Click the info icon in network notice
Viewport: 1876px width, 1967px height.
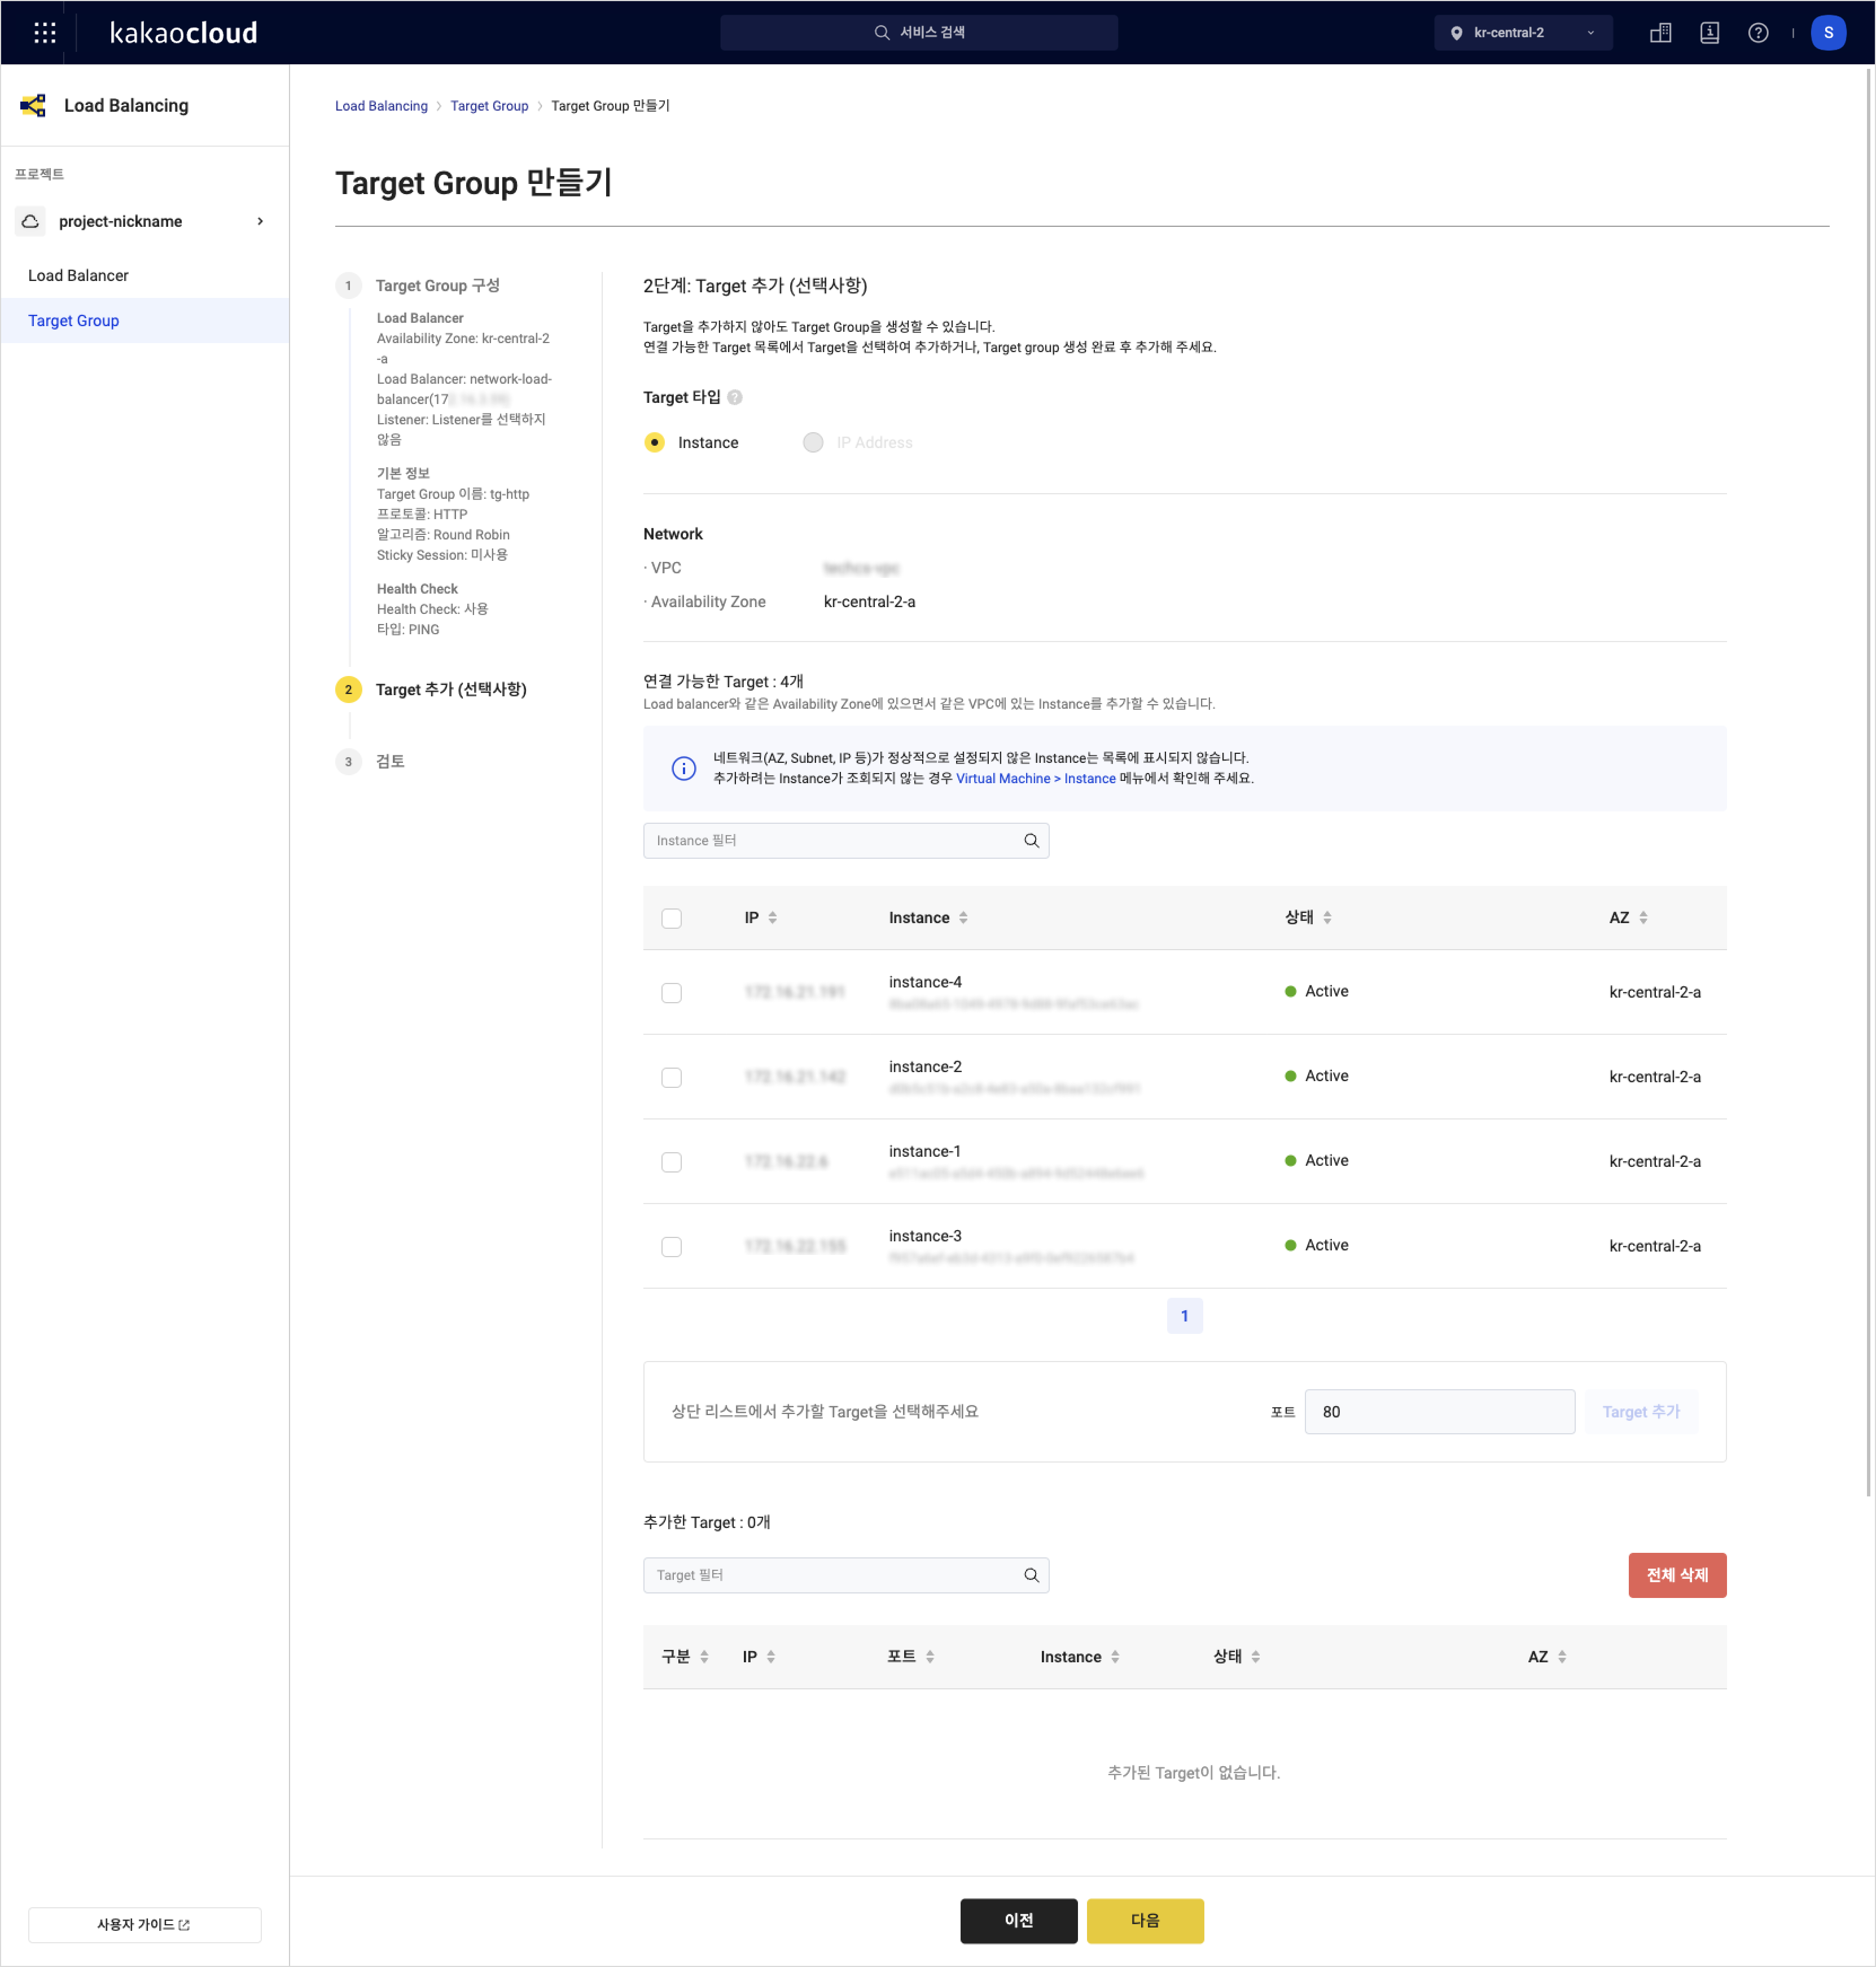(x=683, y=768)
